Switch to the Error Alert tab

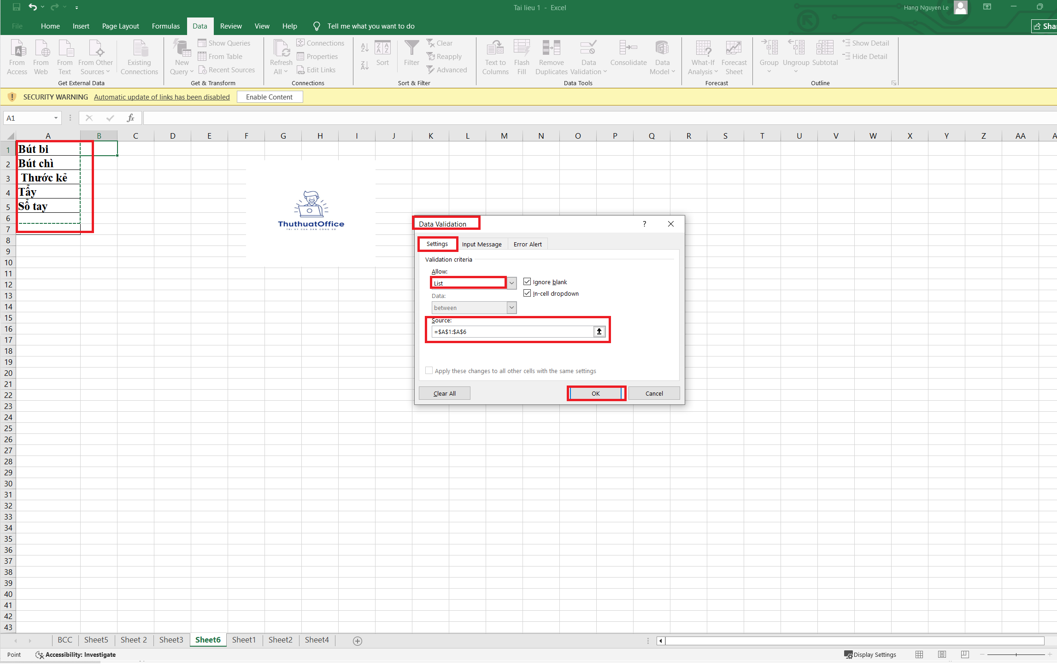click(527, 244)
